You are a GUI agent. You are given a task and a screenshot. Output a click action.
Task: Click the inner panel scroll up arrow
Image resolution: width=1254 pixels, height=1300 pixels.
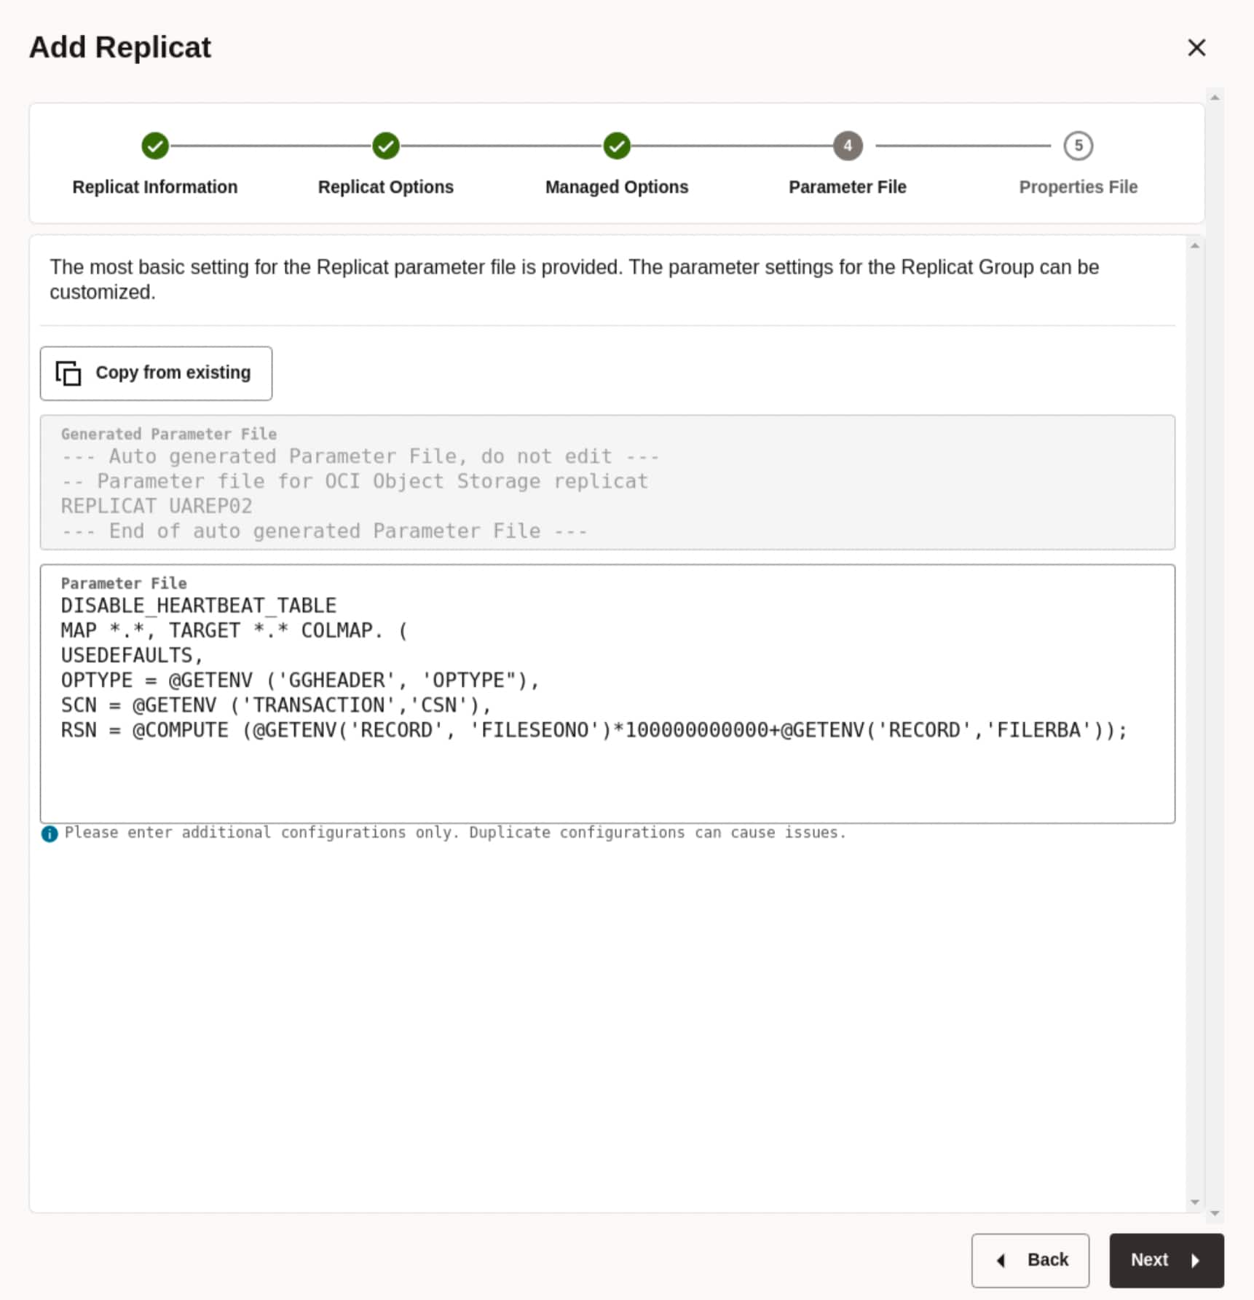pos(1194,246)
